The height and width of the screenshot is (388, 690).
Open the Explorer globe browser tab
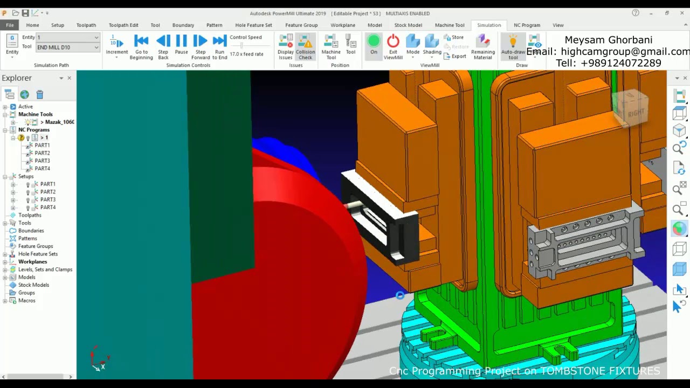tap(25, 94)
